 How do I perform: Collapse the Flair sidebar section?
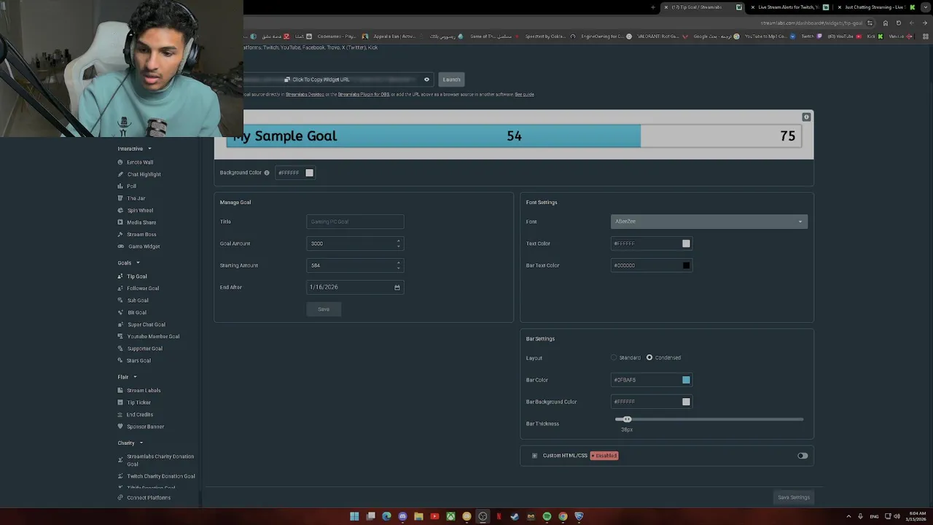coord(135,377)
